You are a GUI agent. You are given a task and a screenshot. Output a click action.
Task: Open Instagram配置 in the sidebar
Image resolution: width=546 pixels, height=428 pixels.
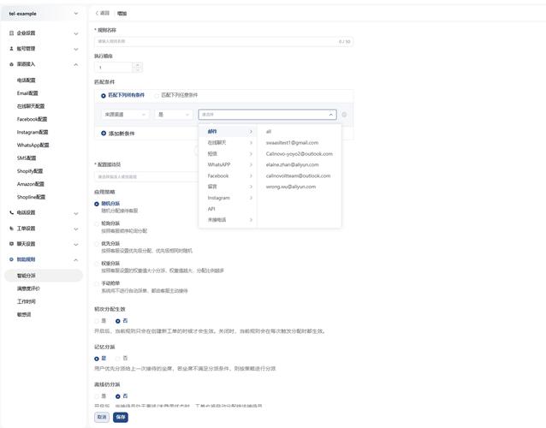pyautogui.click(x=33, y=132)
